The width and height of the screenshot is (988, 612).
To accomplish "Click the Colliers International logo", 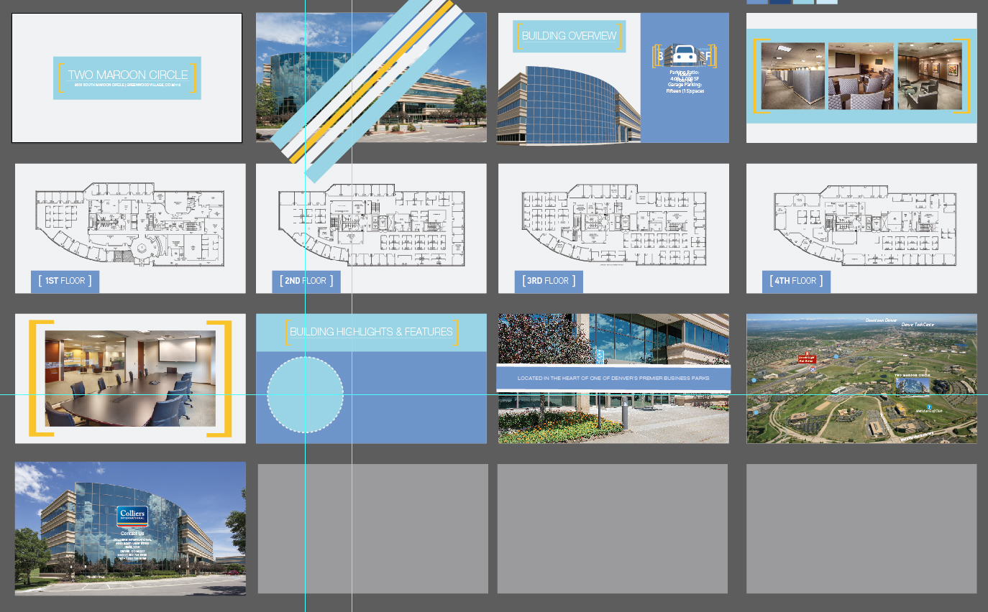I will pyautogui.click(x=132, y=516).
